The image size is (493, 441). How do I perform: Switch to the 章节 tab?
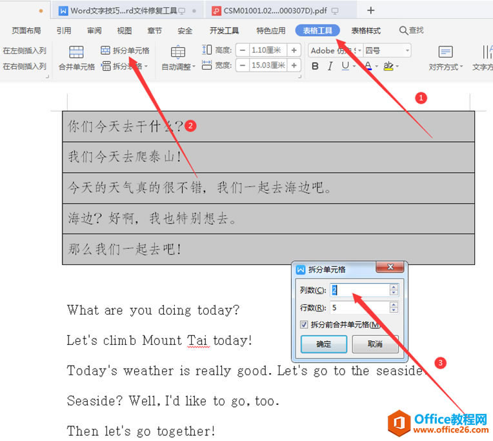click(154, 30)
